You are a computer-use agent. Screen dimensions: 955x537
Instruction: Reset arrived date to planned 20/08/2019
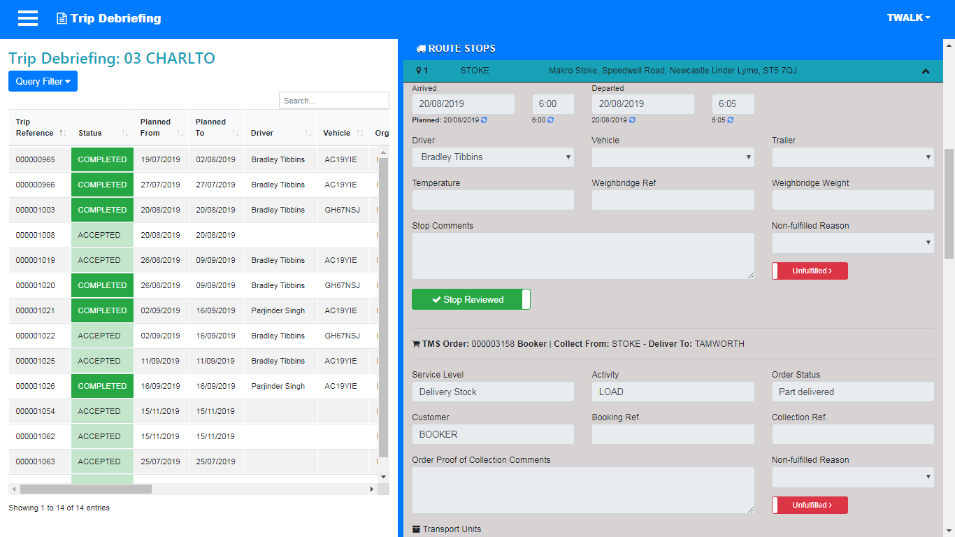[x=484, y=120]
